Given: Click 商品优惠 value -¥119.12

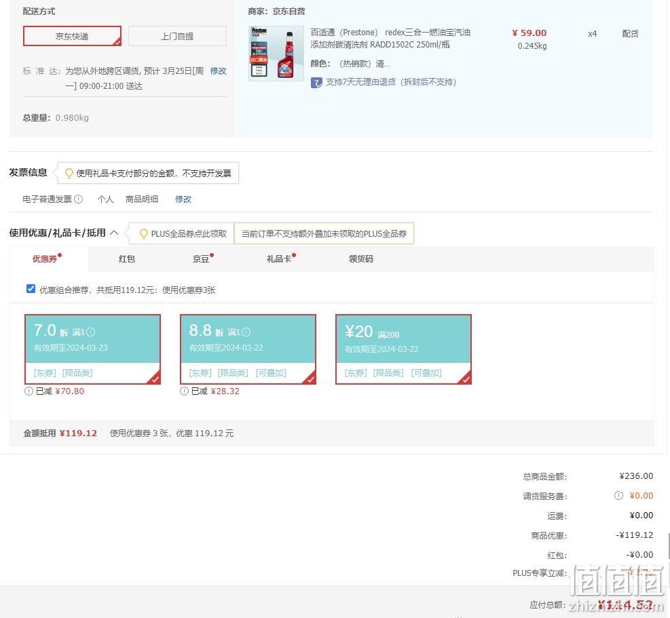Looking at the screenshot, I should tap(635, 535).
